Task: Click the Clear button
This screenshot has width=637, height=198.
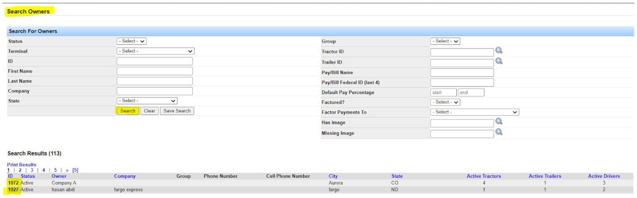Action: click(149, 111)
